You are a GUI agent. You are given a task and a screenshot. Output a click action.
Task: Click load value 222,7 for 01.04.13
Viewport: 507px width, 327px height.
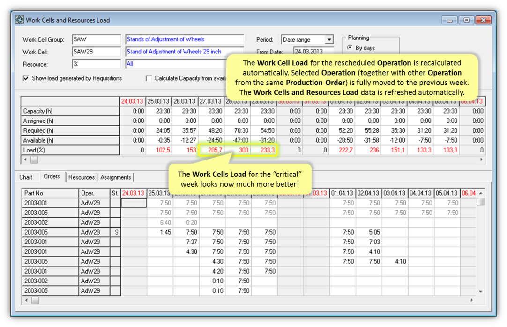(x=342, y=150)
